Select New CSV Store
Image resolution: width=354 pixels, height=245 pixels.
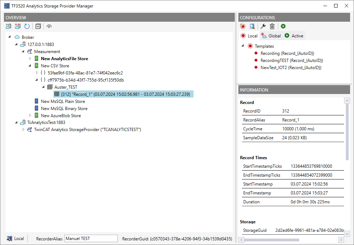(x=55, y=66)
